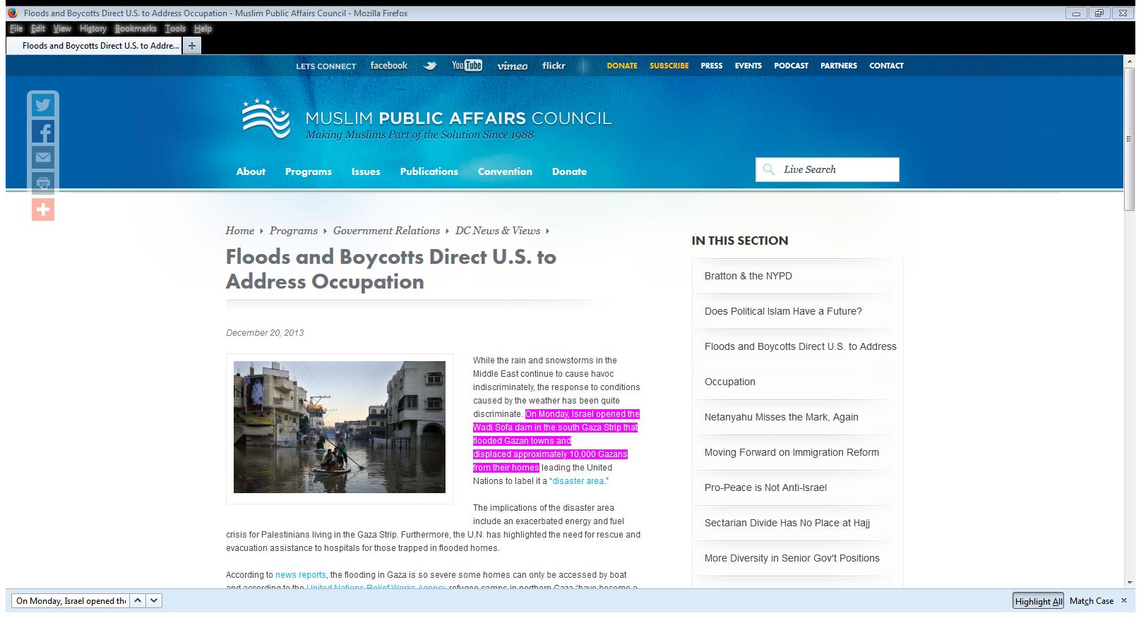The image size is (1141, 618).
Task: Jump to next find match arrow
Action: [155, 600]
